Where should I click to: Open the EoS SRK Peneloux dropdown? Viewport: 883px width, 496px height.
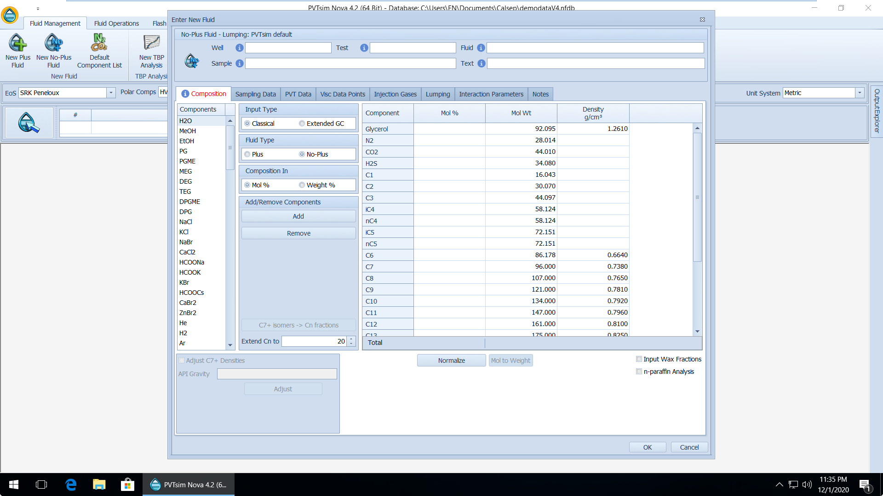[x=111, y=93]
